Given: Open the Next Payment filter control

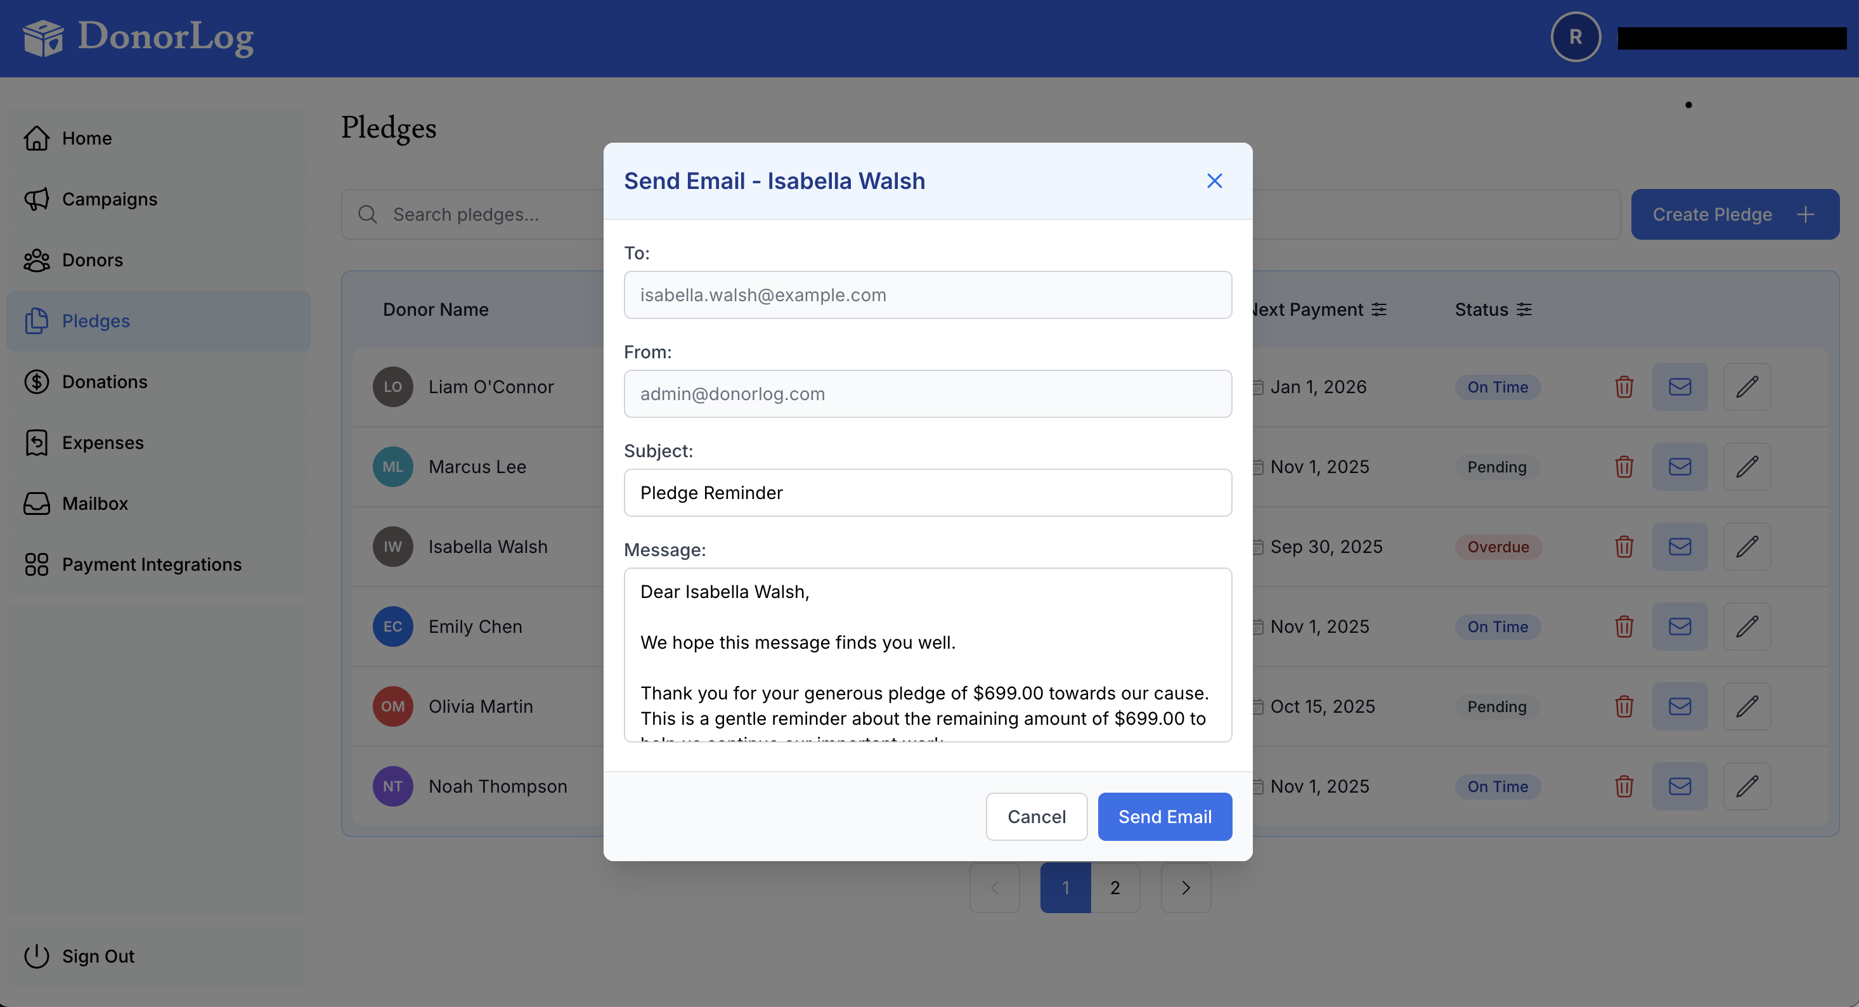Looking at the screenshot, I should tap(1379, 309).
